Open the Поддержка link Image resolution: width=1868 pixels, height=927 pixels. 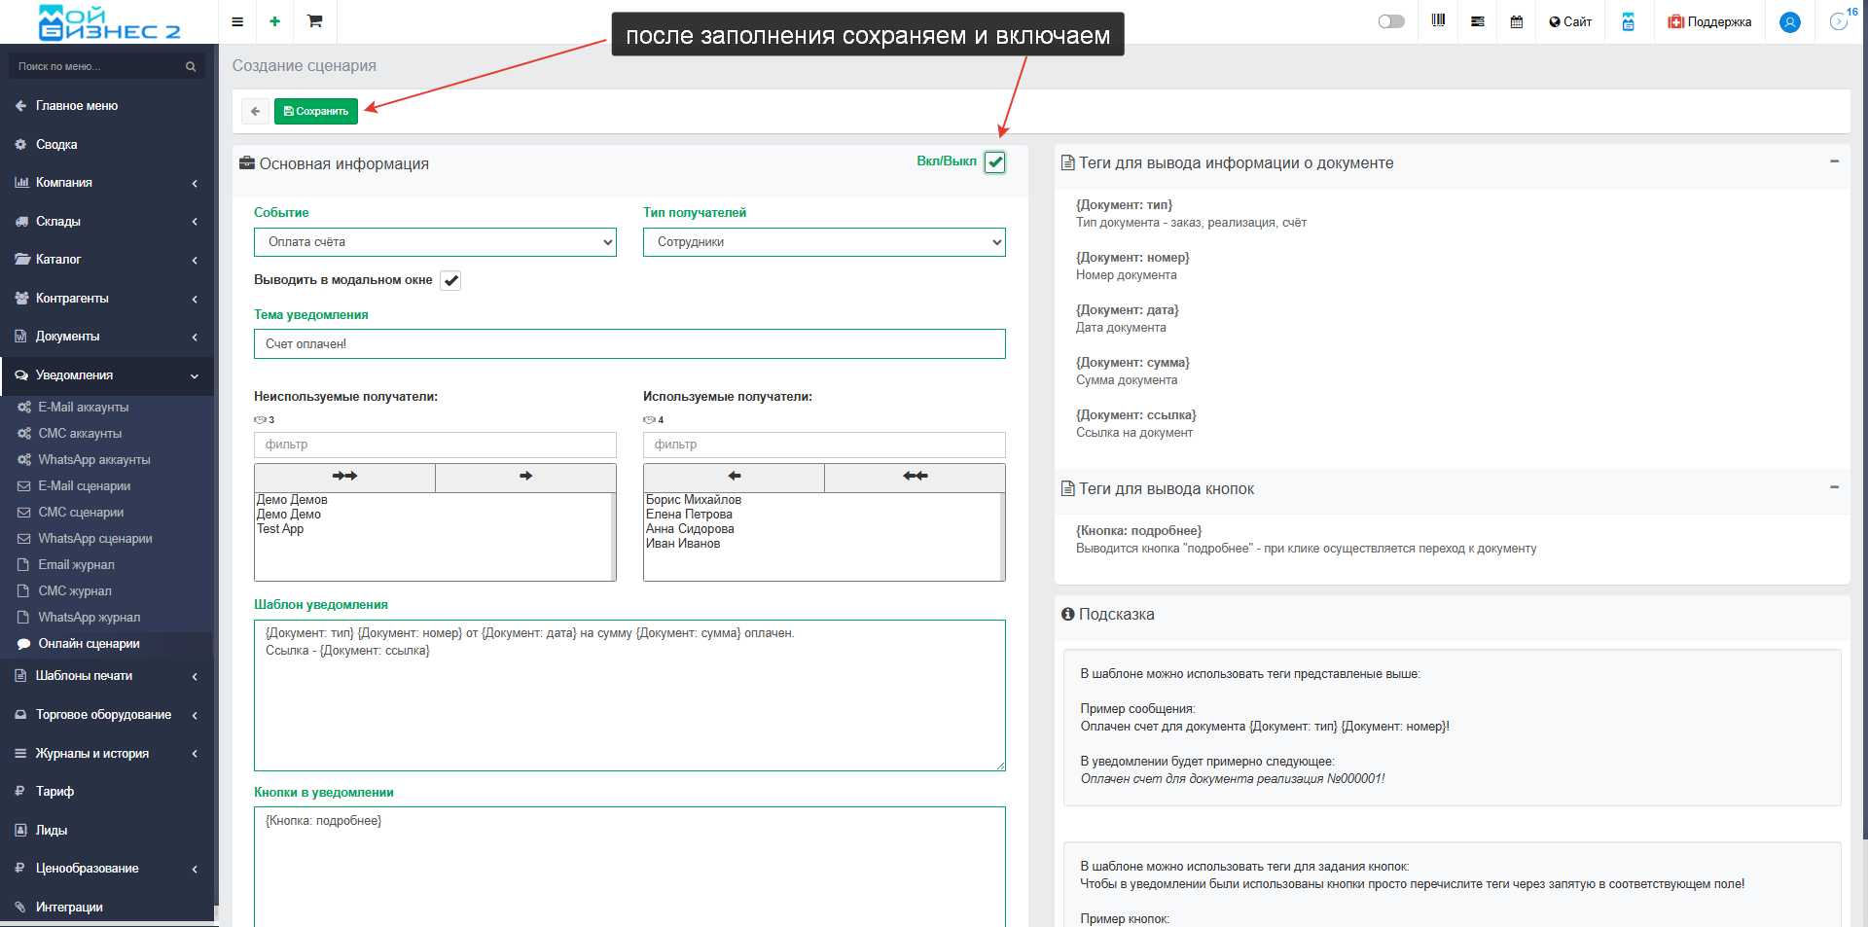click(1709, 21)
